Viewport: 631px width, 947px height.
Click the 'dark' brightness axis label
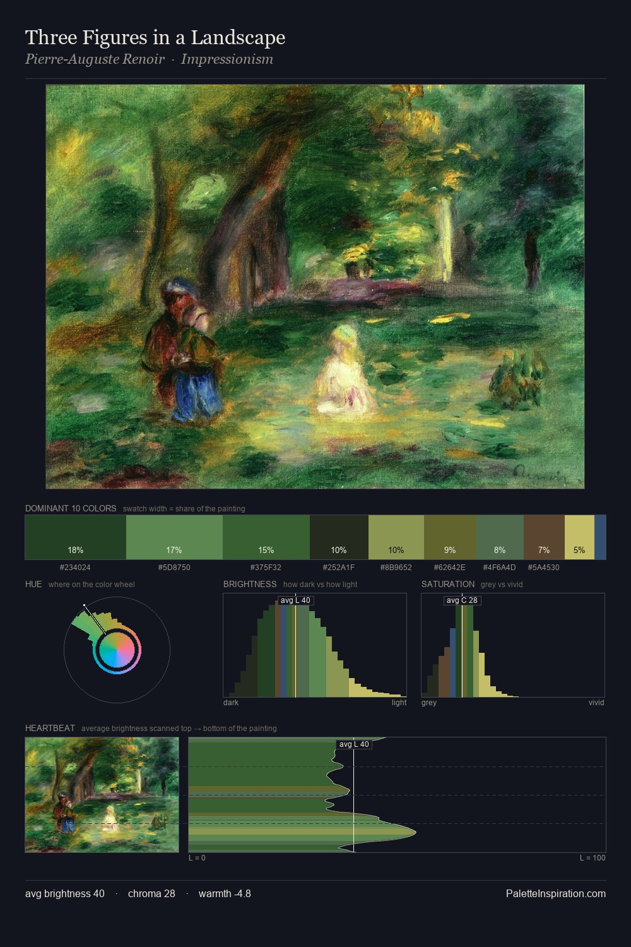point(231,703)
